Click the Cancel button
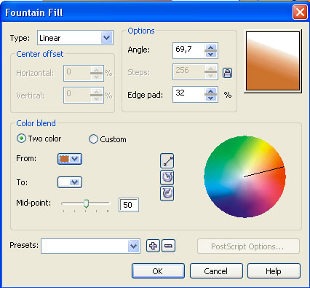 click(x=216, y=271)
